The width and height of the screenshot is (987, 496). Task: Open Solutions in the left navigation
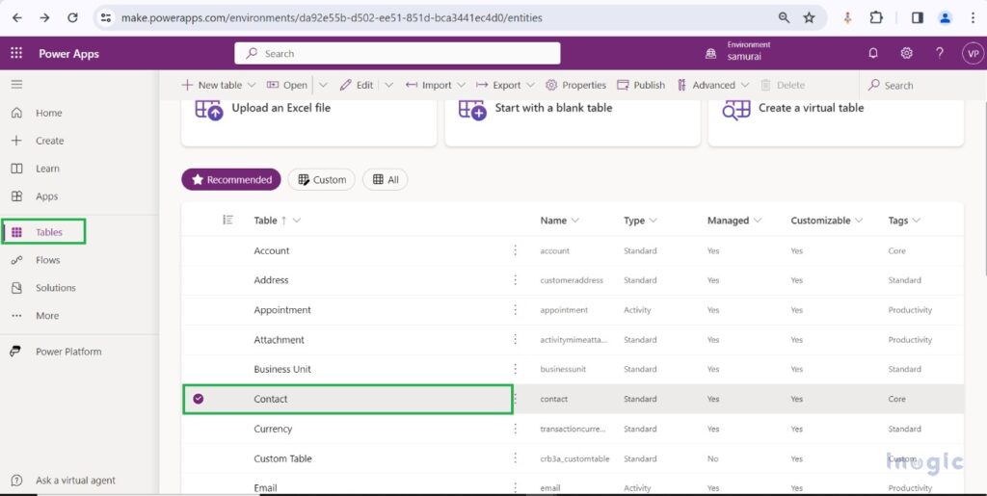(55, 288)
